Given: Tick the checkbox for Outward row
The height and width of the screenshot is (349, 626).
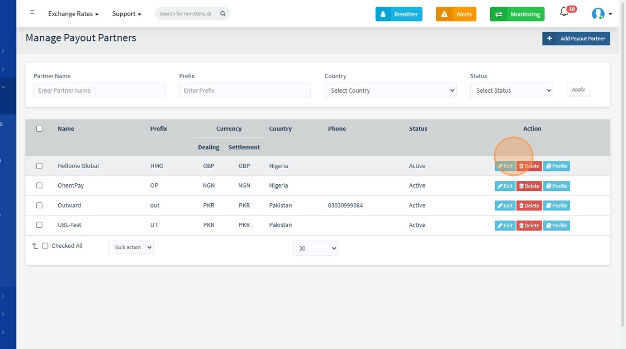Looking at the screenshot, I should point(39,205).
